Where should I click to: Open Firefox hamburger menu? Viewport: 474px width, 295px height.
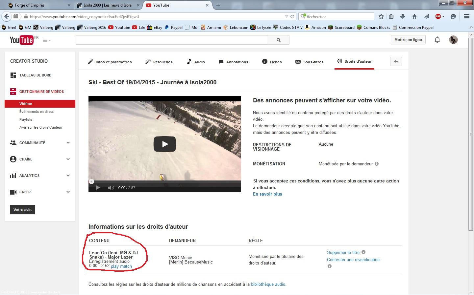(466, 16)
